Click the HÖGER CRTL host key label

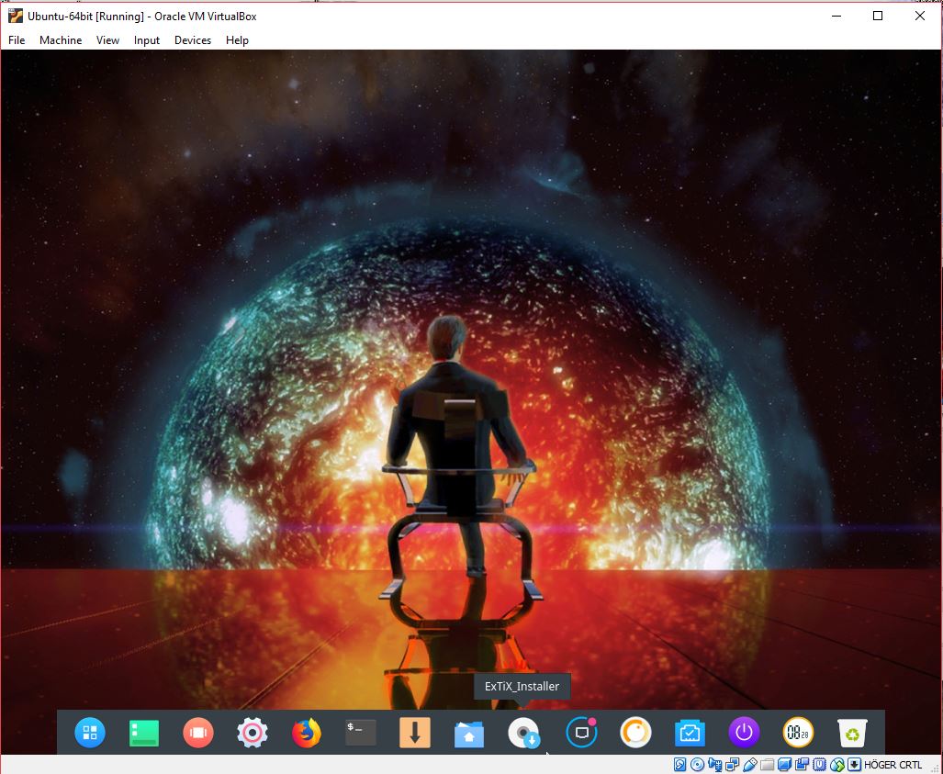pyautogui.click(x=893, y=765)
